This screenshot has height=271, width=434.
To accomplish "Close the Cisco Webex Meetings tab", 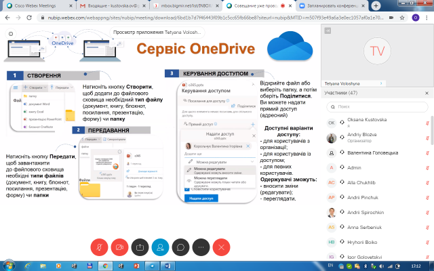I will coord(71,6).
